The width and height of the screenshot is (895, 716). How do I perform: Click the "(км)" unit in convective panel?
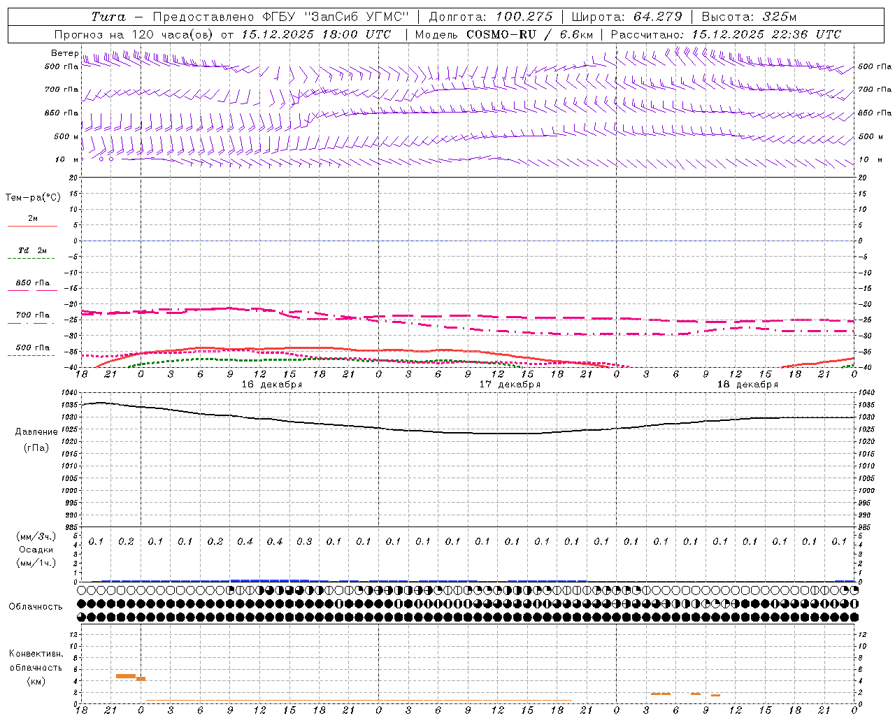pyautogui.click(x=36, y=681)
